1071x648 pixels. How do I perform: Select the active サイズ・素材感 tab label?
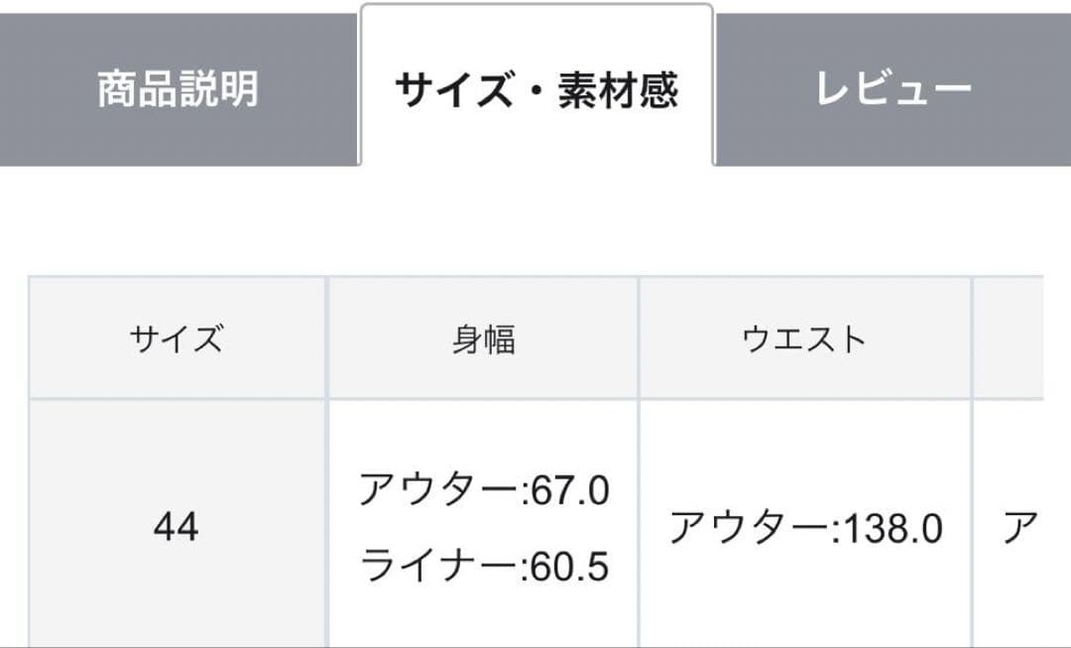pos(535,86)
